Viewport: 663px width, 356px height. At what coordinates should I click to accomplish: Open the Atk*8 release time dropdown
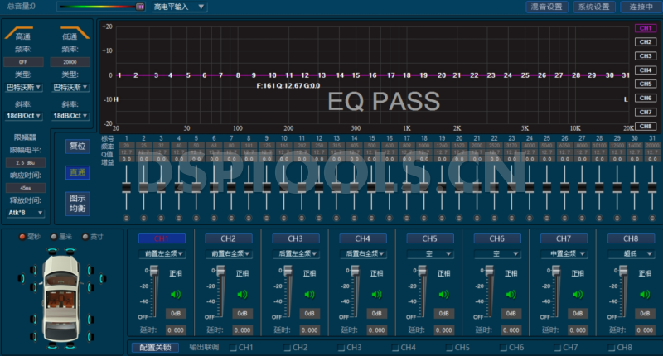pos(27,213)
